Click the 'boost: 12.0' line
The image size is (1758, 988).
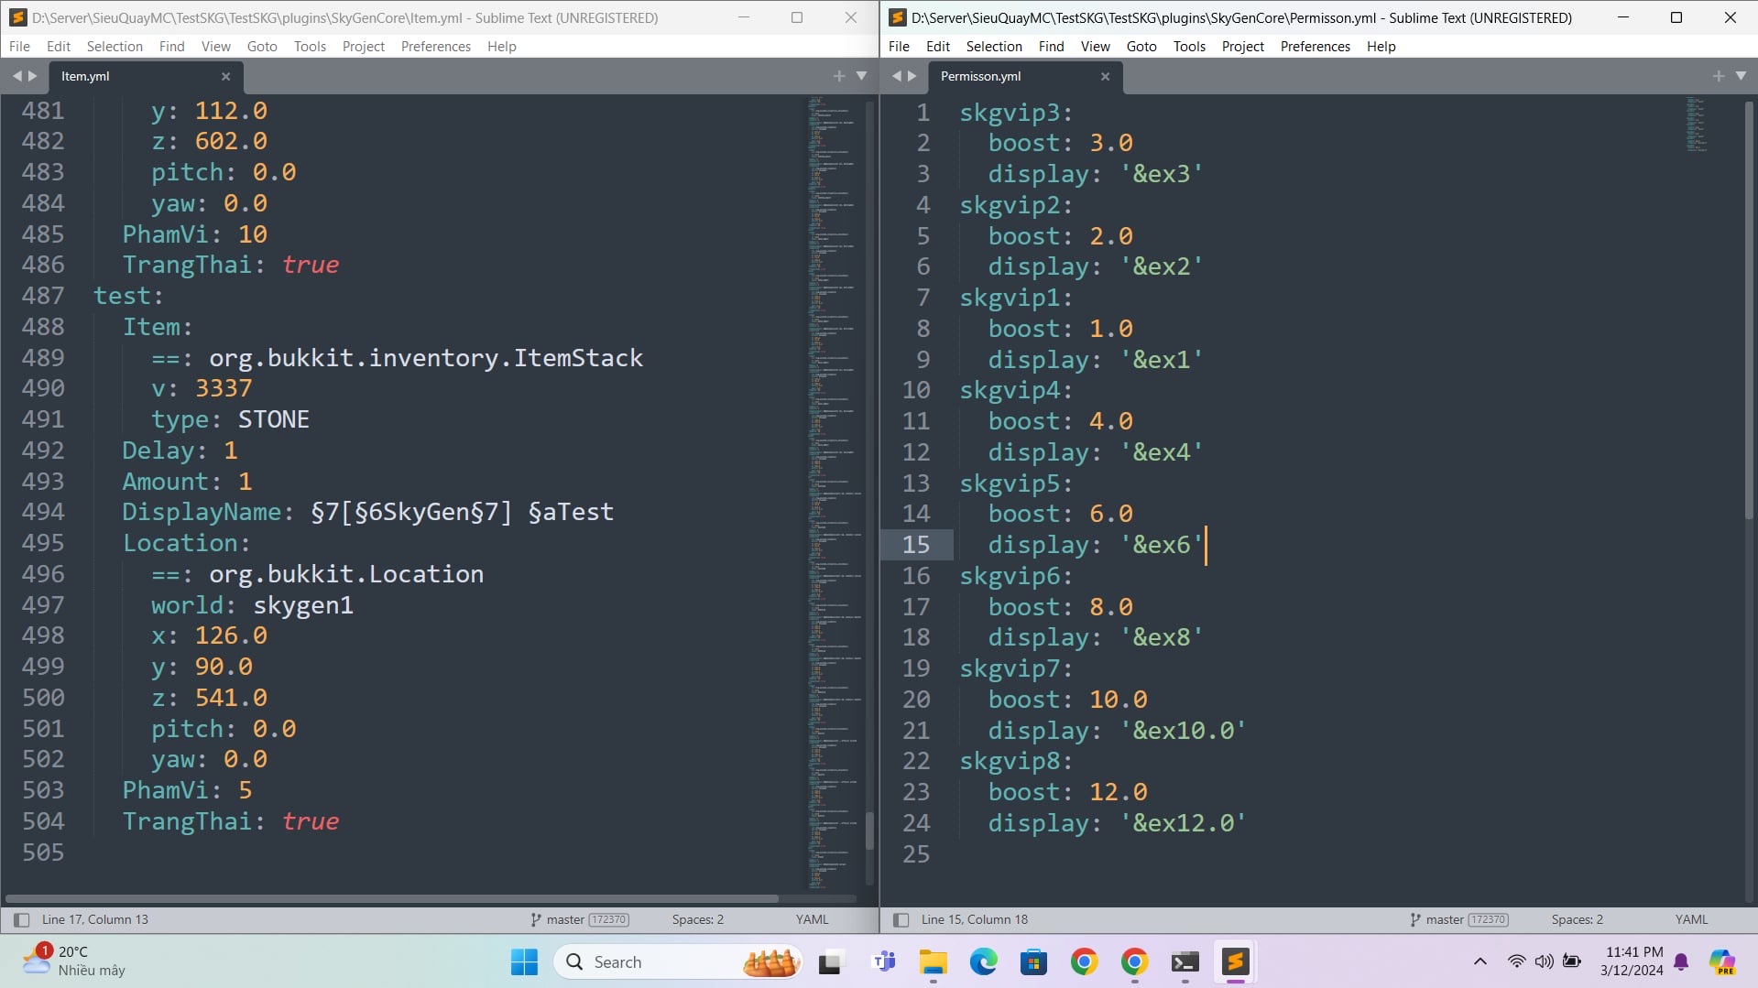point(1067,792)
